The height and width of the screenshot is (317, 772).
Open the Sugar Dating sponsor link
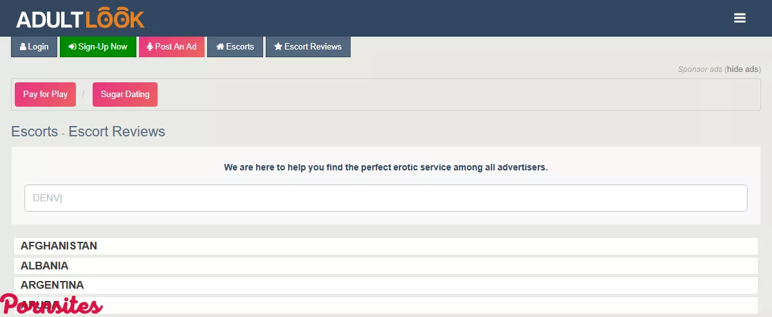pos(125,95)
